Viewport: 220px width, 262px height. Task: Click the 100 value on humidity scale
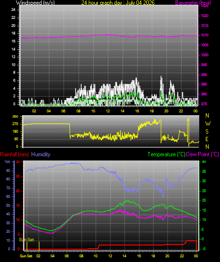click(7, 161)
